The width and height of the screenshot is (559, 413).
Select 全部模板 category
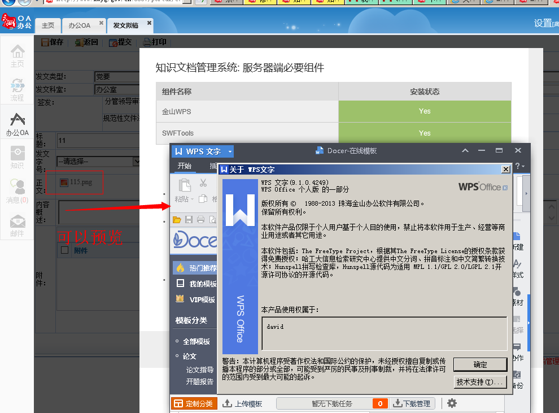click(196, 342)
